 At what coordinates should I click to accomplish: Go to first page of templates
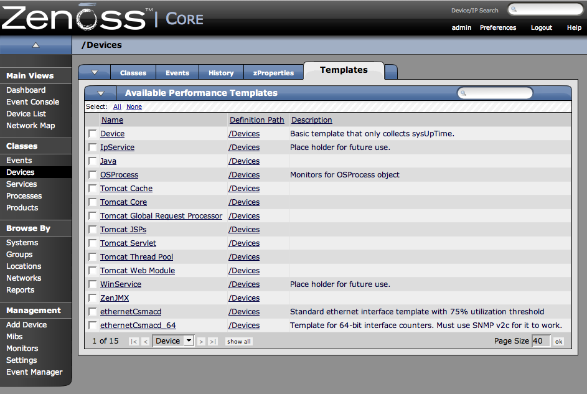click(x=134, y=341)
